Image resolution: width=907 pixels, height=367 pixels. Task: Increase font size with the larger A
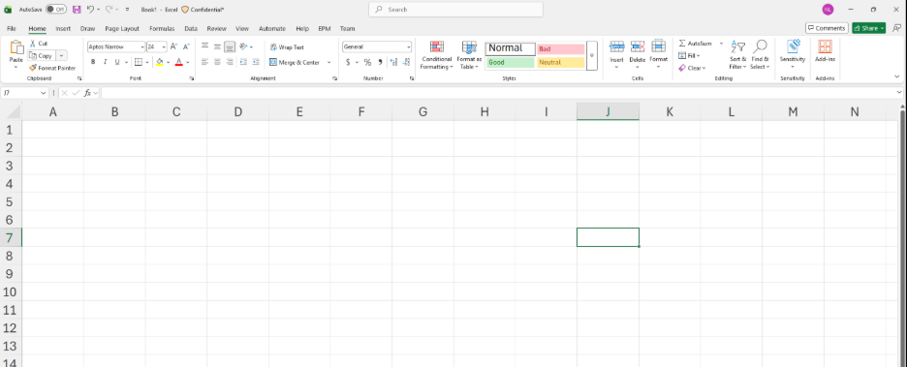pyautogui.click(x=173, y=46)
